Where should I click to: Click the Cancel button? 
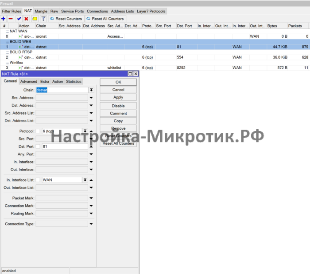click(118, 90)
